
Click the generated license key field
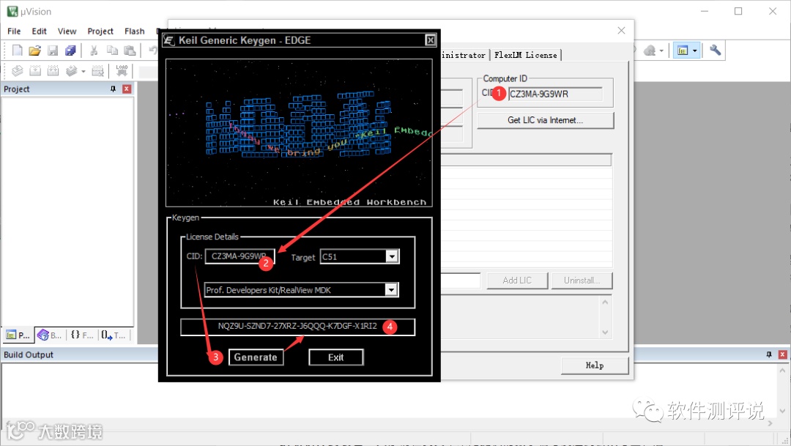click(x=297, y=327)
